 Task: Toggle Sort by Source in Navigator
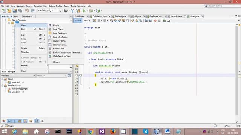[42, 121]
